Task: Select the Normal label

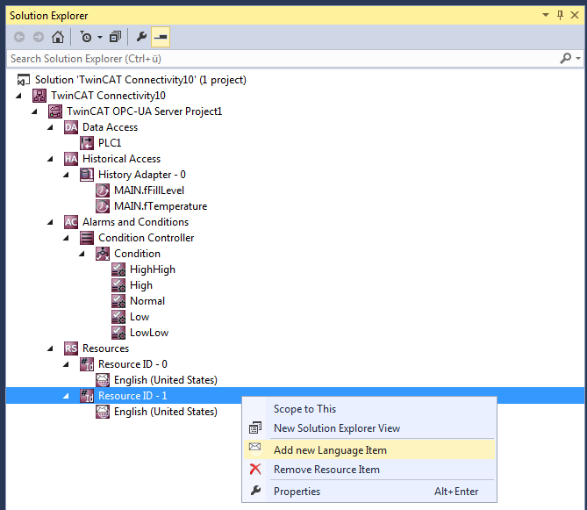Action: tap(147, 301)
